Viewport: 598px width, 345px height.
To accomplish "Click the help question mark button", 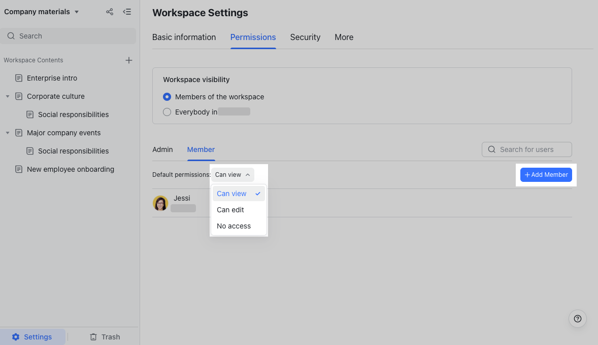I will pos(577,319).
